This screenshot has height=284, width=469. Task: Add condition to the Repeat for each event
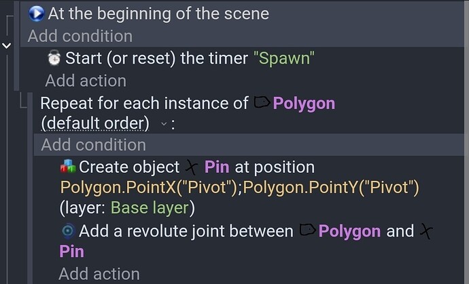[x=93, y=145]
